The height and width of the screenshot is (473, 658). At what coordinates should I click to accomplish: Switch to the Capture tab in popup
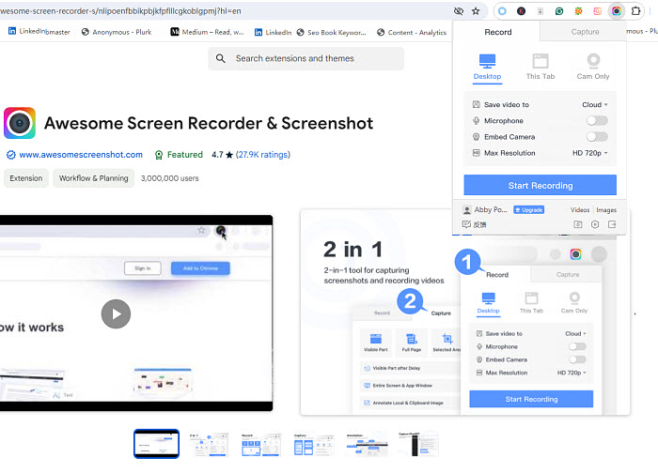[585, 32]
